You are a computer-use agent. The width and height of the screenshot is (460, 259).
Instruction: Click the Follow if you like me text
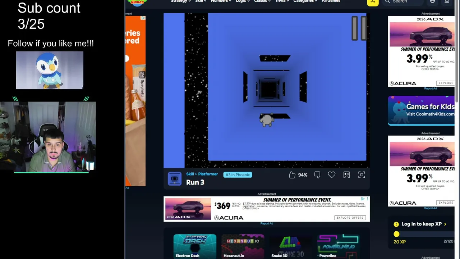pos(51,44)
